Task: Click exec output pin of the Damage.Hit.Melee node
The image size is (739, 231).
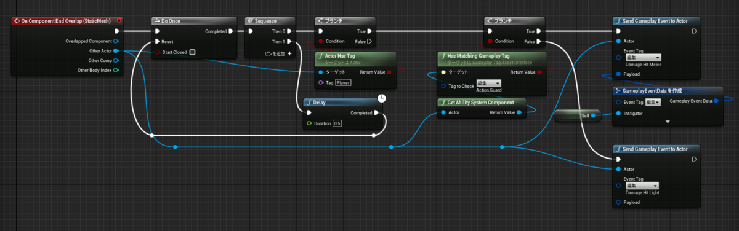Action: pyautogui.click(x=694, y=31)
